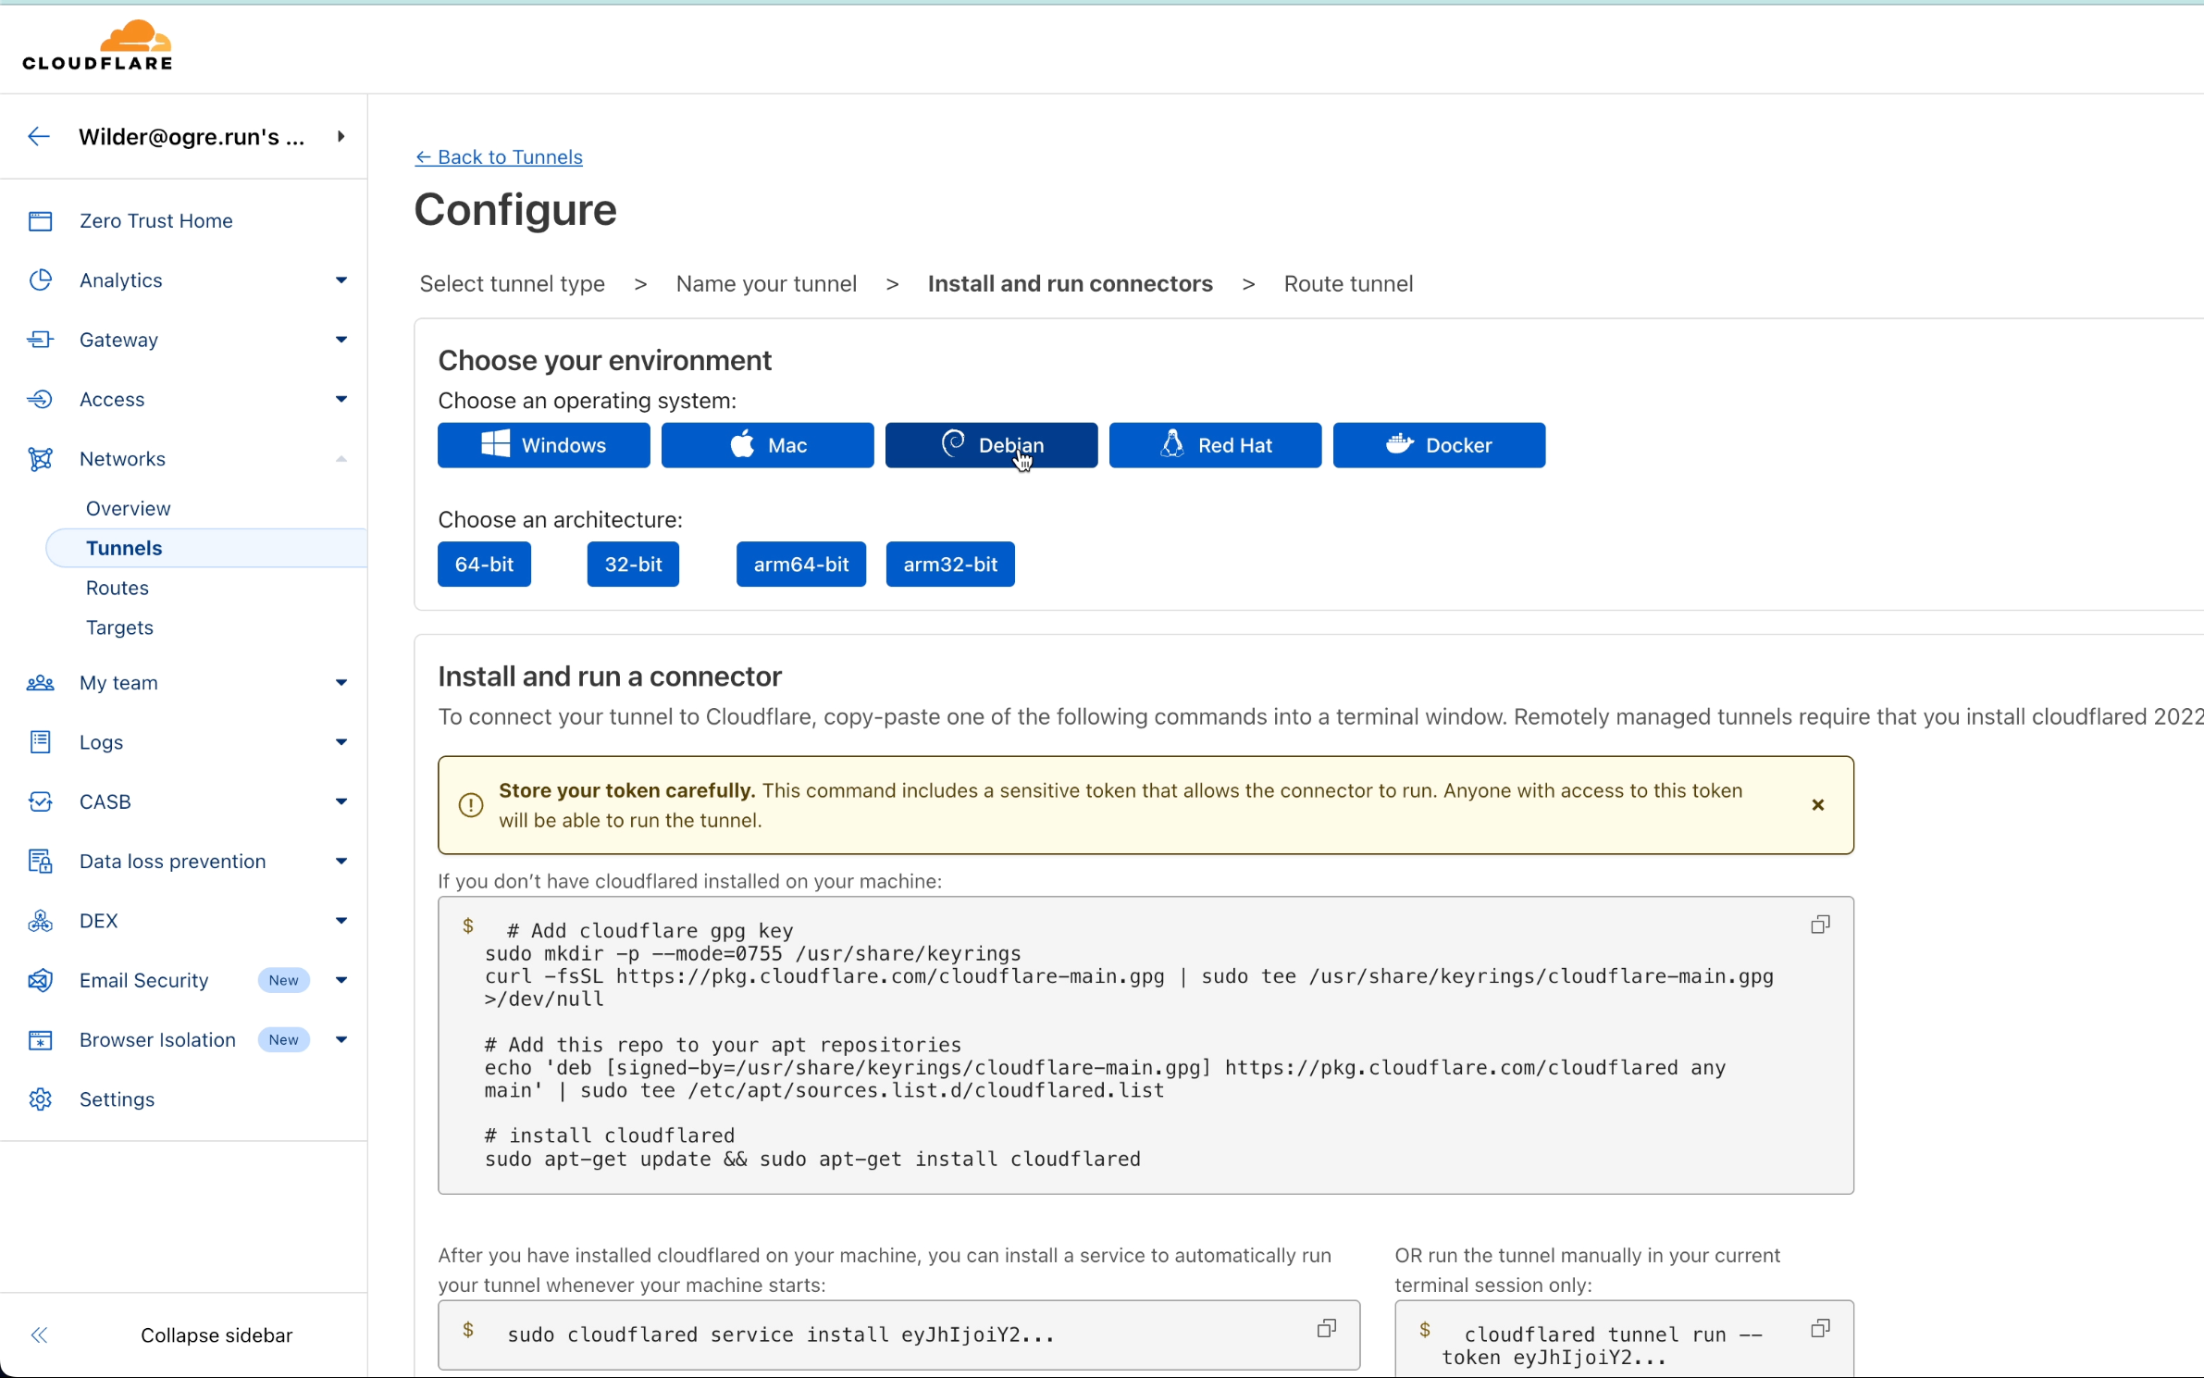Image resolution: width=2204 pixels, height=1378 pixels.
Task: Open the Targets page
Action: (119, 627)
